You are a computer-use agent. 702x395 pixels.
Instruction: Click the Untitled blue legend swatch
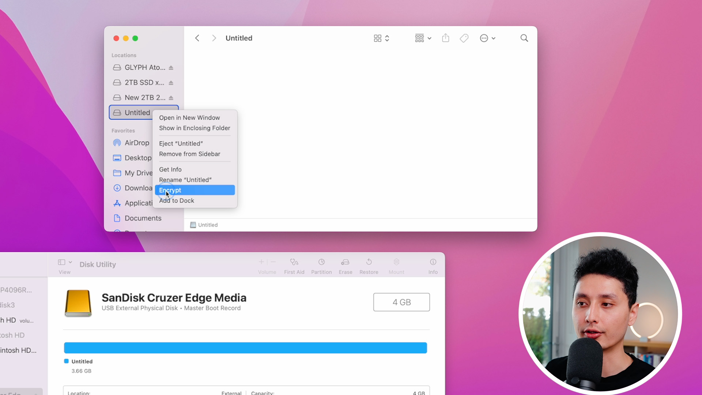(x=66, y=361)
